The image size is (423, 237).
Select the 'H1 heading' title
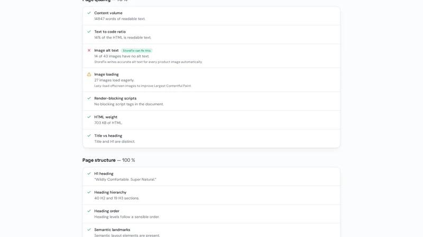coord(104,174)
